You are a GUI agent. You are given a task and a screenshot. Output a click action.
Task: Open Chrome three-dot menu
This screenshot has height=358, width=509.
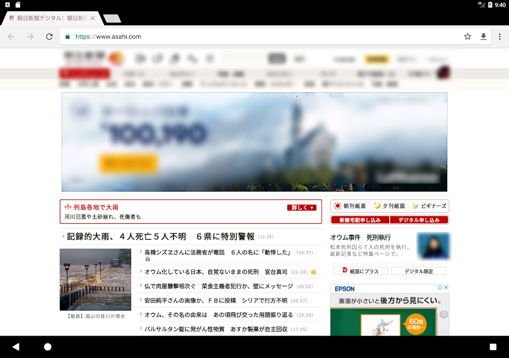click(500, 36)
